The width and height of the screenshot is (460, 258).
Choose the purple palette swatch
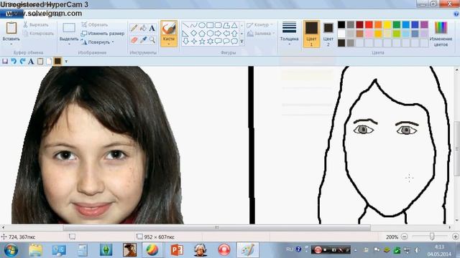coord(424,24)
